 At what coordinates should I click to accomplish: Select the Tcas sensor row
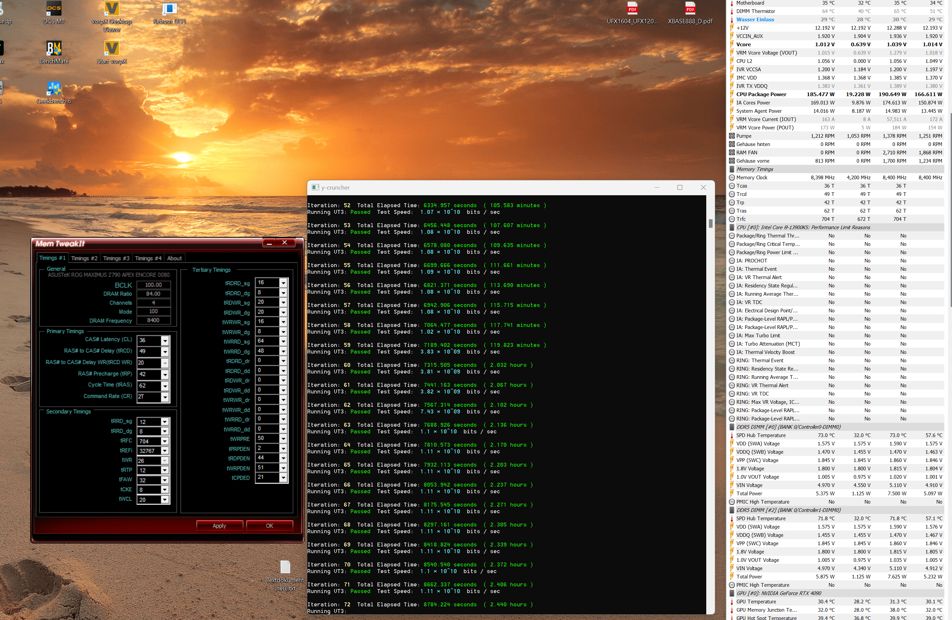pos(836,186)
